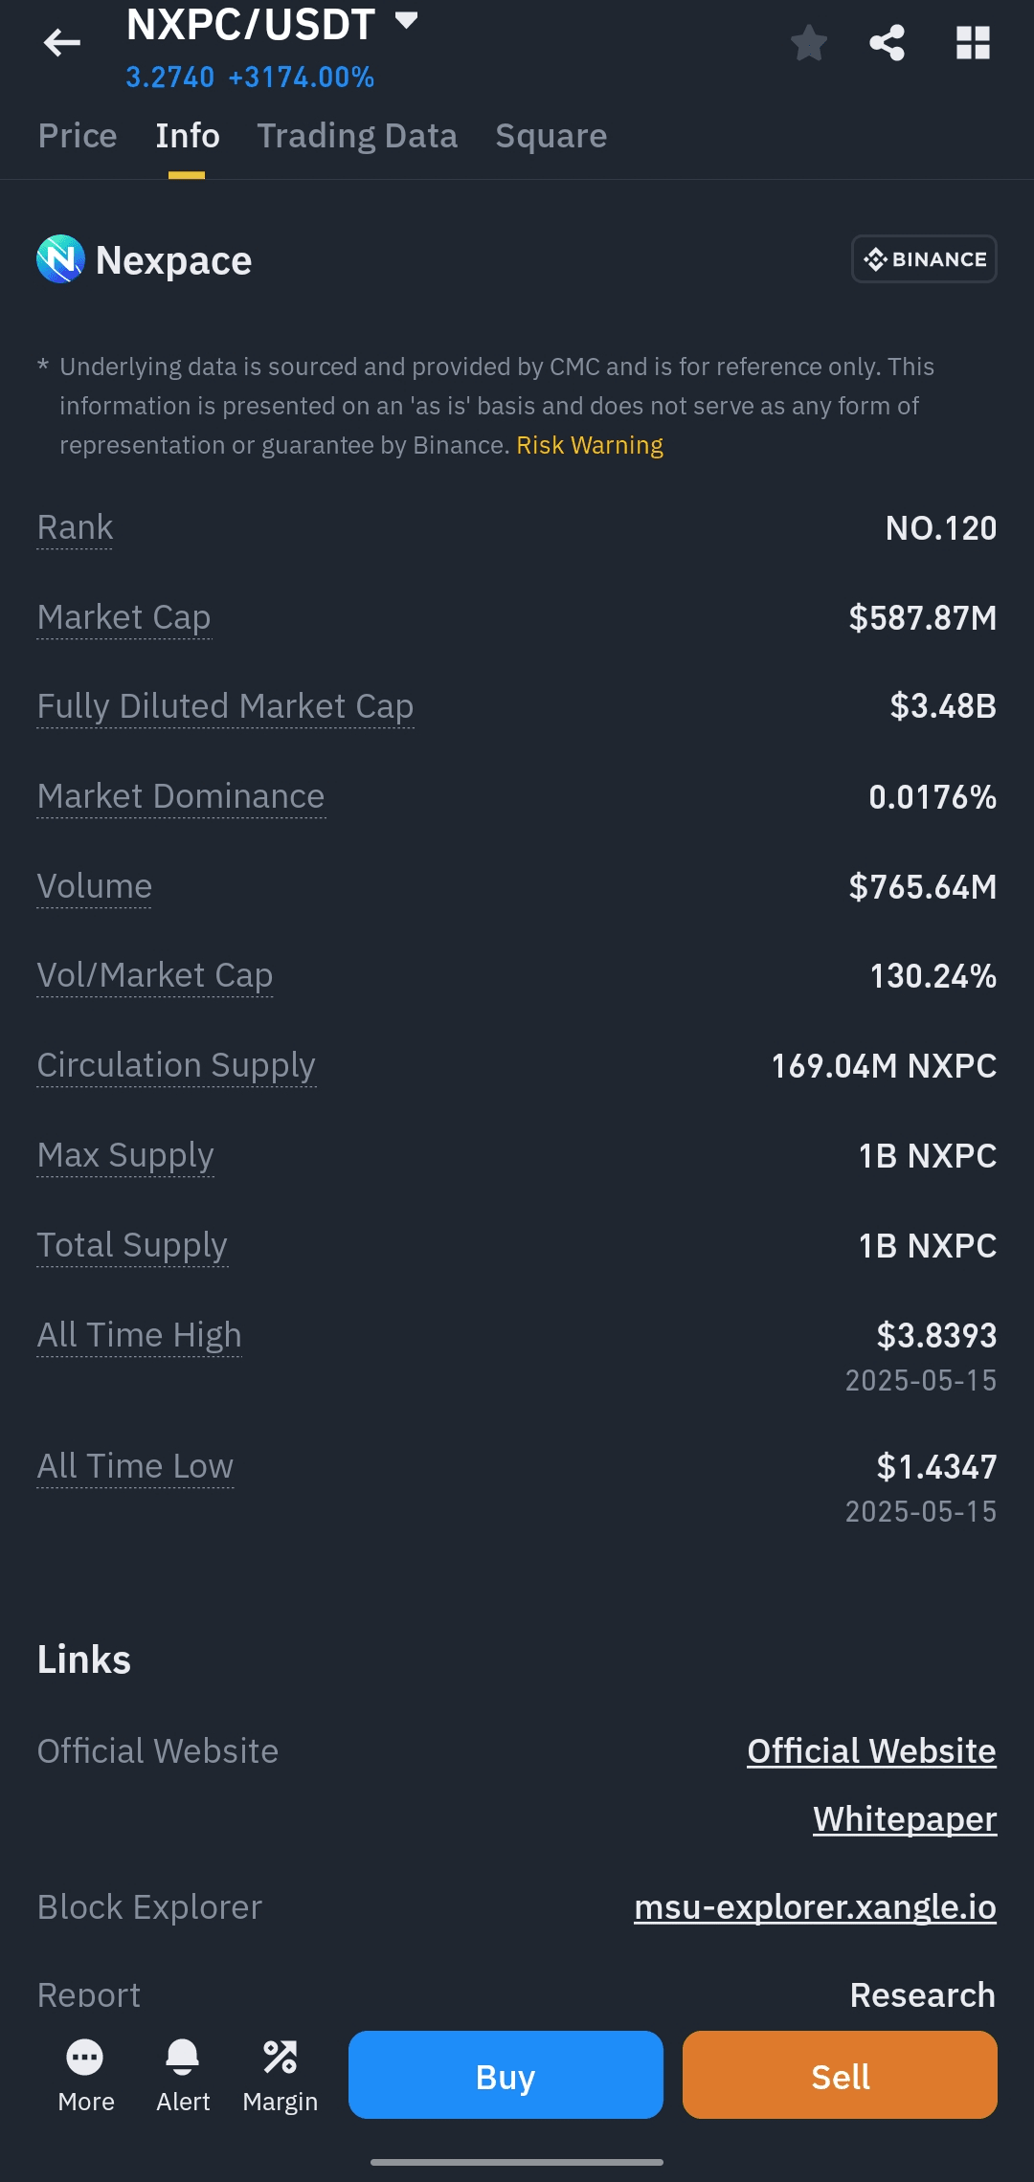Open the msu-explorer.xangle.io block explorer link

(815, 1906)
